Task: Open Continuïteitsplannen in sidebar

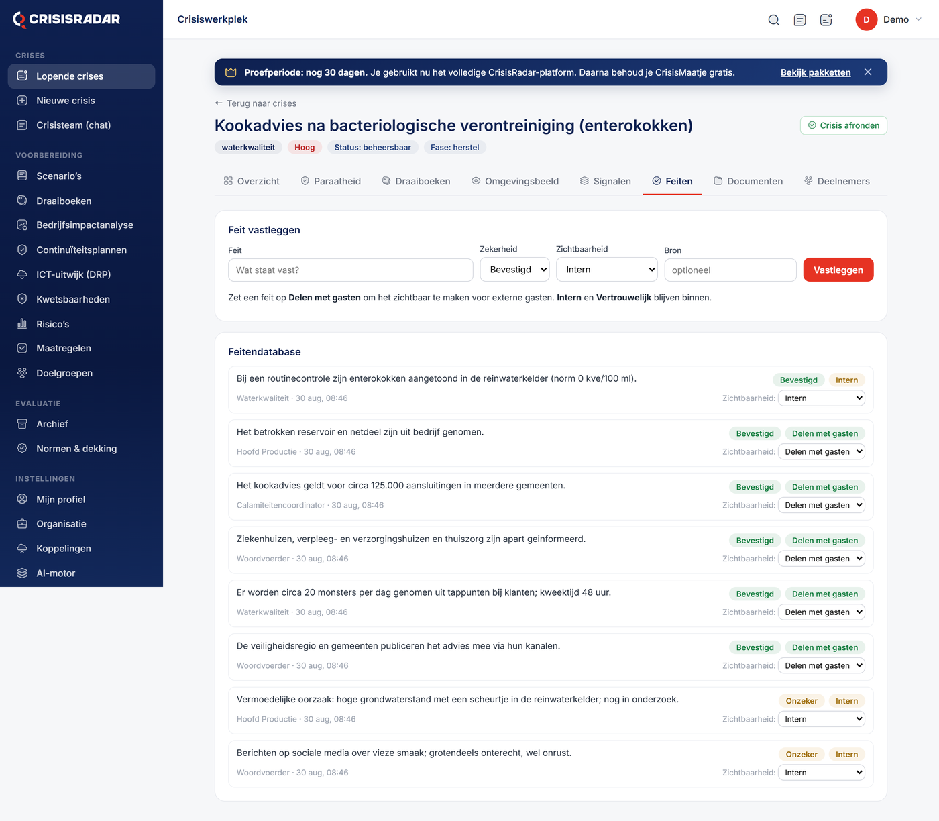Action: point(81,250)
